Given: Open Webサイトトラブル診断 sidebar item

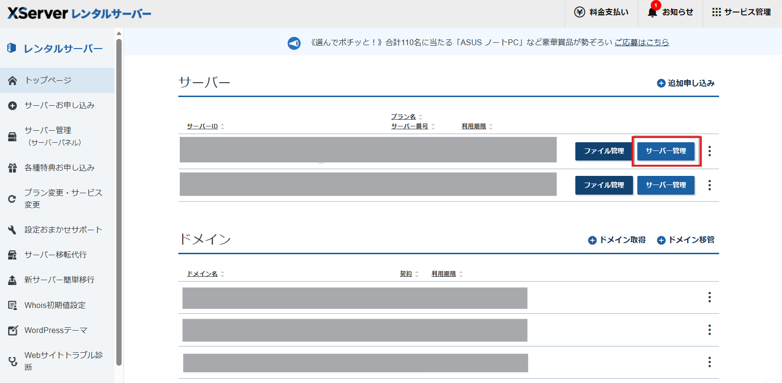Looking at the screenshot, I should (x=57, y=361).
